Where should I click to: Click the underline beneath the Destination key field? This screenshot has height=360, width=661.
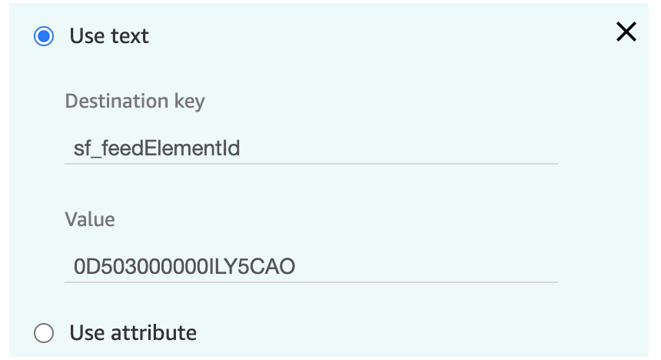pos(311,163)
